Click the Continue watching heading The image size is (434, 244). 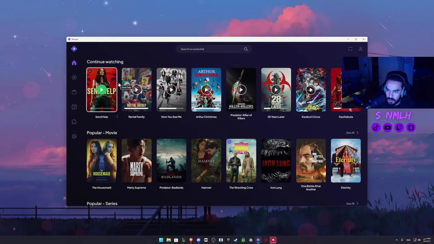click(x=105, y=62)
